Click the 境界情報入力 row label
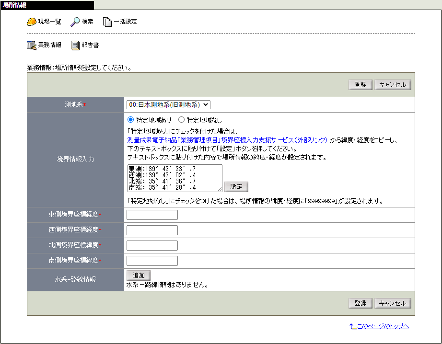Viewport: 442px width, 344px height. [75, 159]
